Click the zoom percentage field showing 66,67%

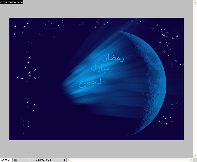coord(6,160)
